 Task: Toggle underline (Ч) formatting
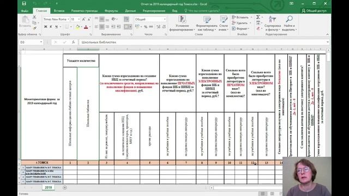point(56,27)
